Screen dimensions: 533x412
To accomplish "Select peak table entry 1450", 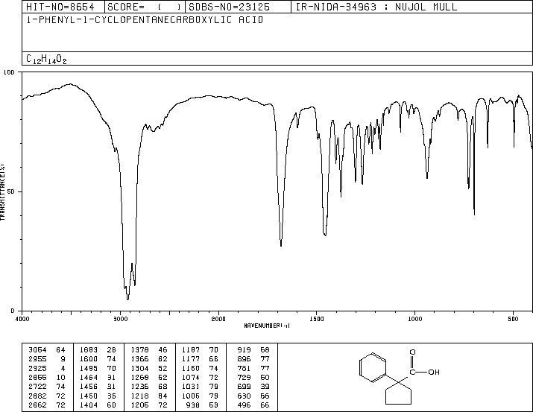I will [98, 396].
